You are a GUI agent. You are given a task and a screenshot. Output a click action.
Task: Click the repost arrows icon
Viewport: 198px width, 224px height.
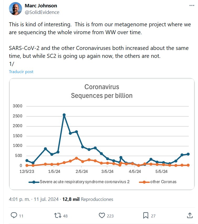(x=57, y=216)
